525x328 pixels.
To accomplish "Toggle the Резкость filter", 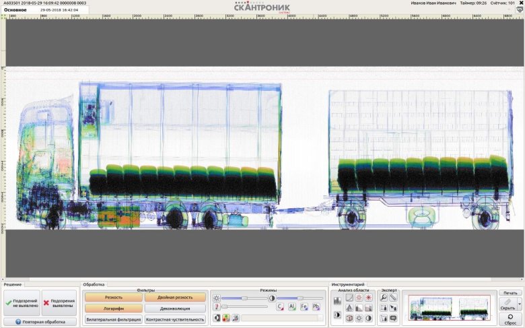I will pos(113,297).
